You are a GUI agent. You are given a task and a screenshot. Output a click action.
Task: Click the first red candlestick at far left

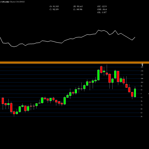click(3, 101)
